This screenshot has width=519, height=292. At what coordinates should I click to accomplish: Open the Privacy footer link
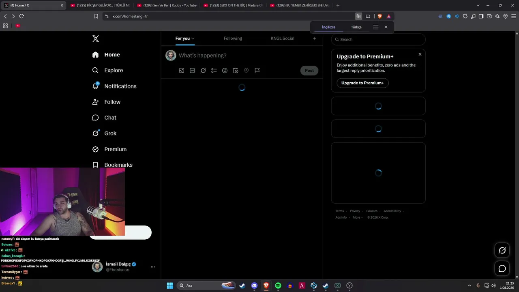click(x=355, y=211)
